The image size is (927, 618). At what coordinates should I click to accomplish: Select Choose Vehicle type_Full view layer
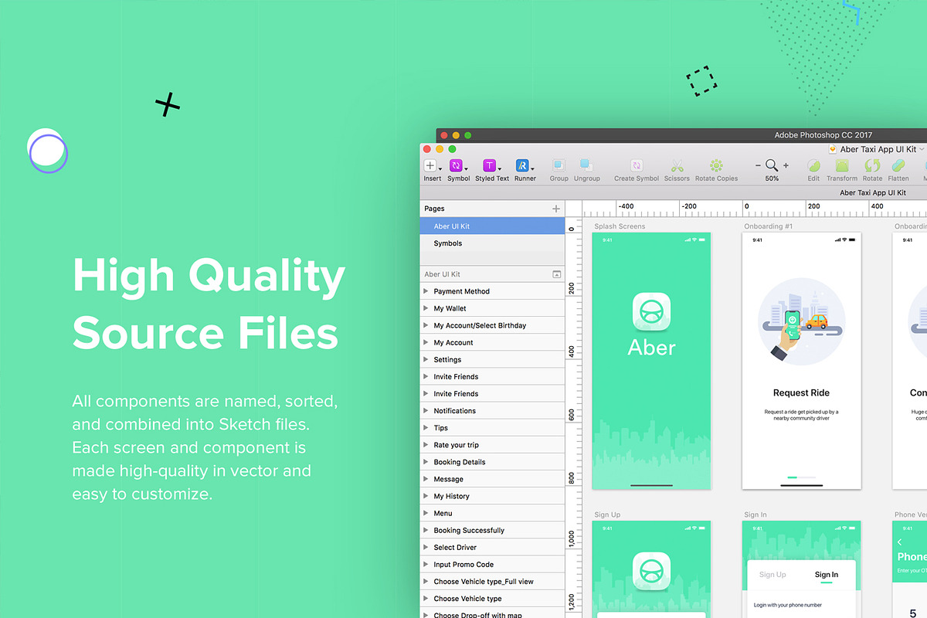click(493, 582)
